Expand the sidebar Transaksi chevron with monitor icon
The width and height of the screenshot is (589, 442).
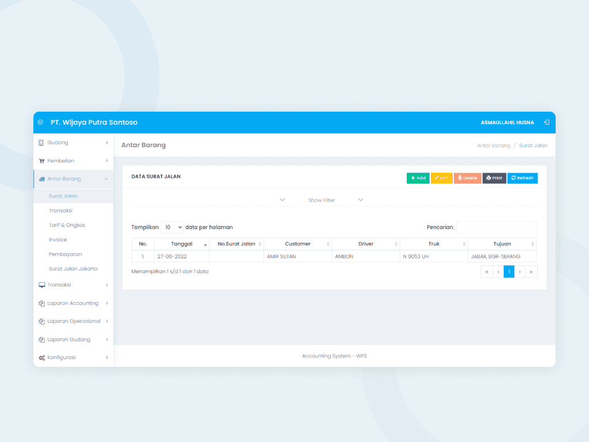[x=106, y=285]
